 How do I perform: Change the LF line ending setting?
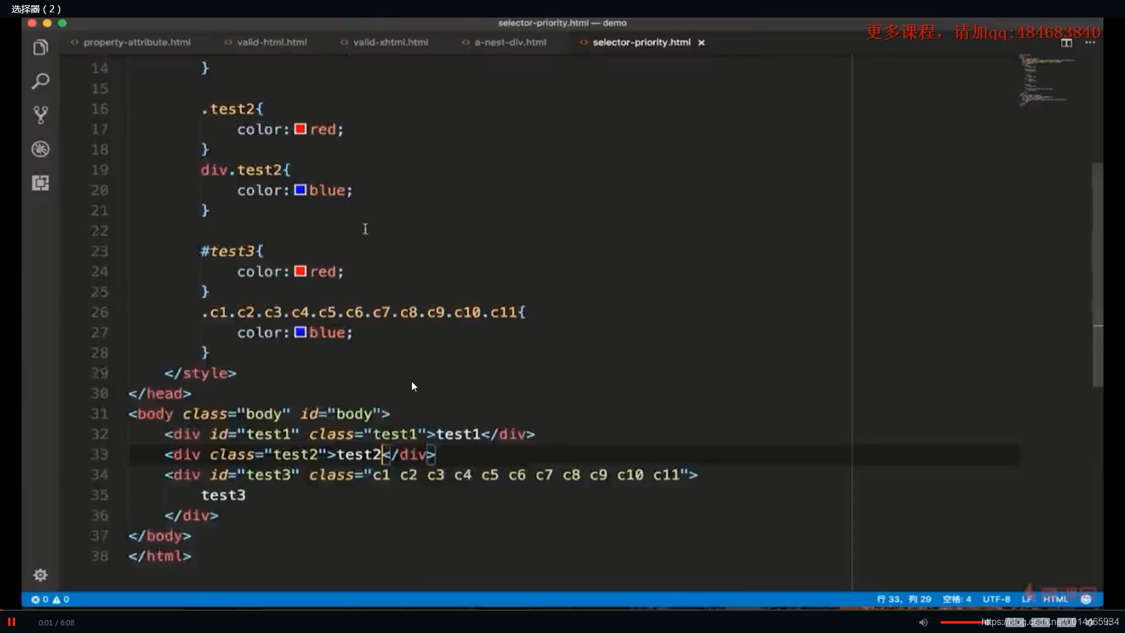click(x=1027, y=599)
